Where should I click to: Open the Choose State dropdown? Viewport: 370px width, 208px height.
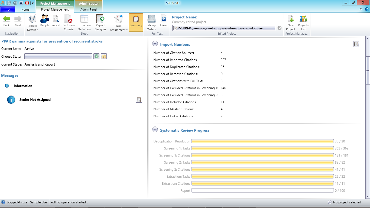click(58, 56)
